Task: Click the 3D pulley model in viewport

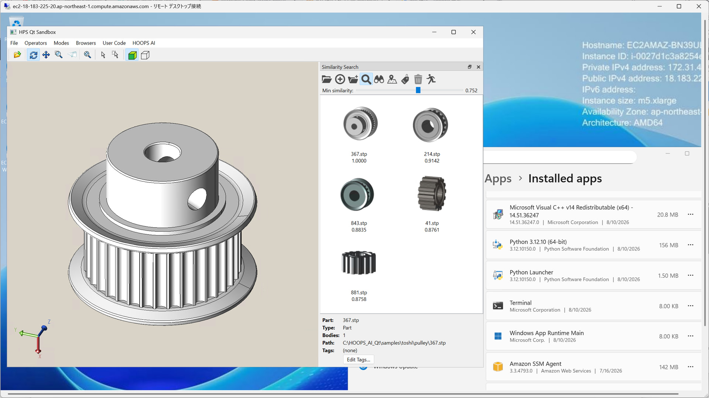Action: 162,224
